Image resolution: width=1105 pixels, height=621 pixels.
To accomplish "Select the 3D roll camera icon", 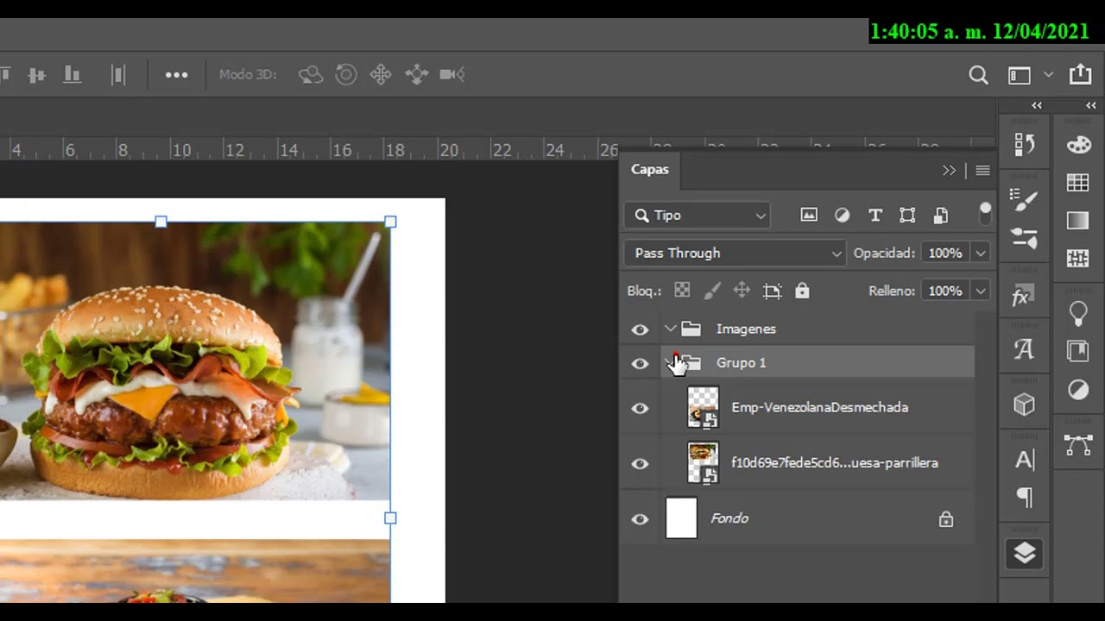I will (x=346, y=75).
